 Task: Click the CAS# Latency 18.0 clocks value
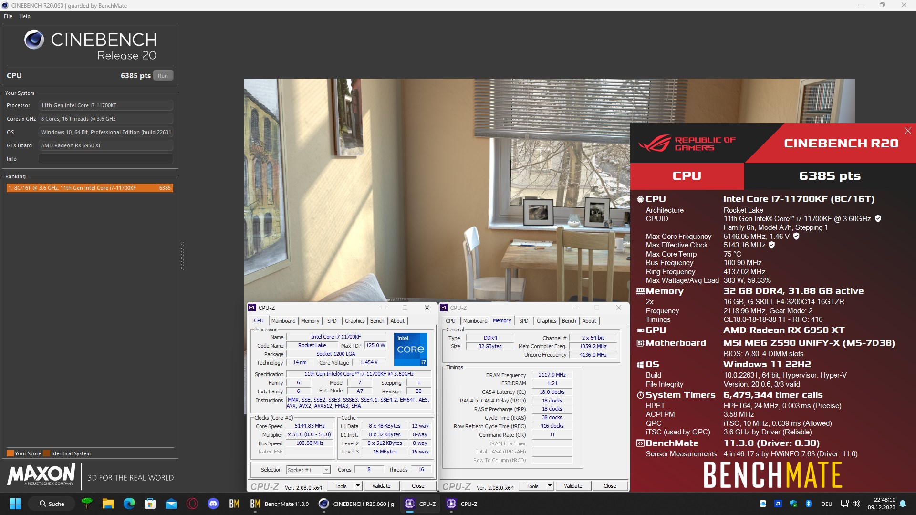tap(552, 392)
